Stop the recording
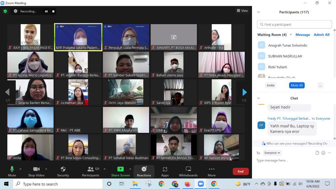336x189 pixels. 53,11
